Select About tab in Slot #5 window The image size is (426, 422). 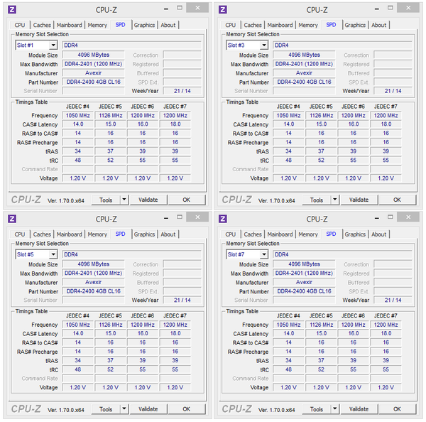(168, 234)
